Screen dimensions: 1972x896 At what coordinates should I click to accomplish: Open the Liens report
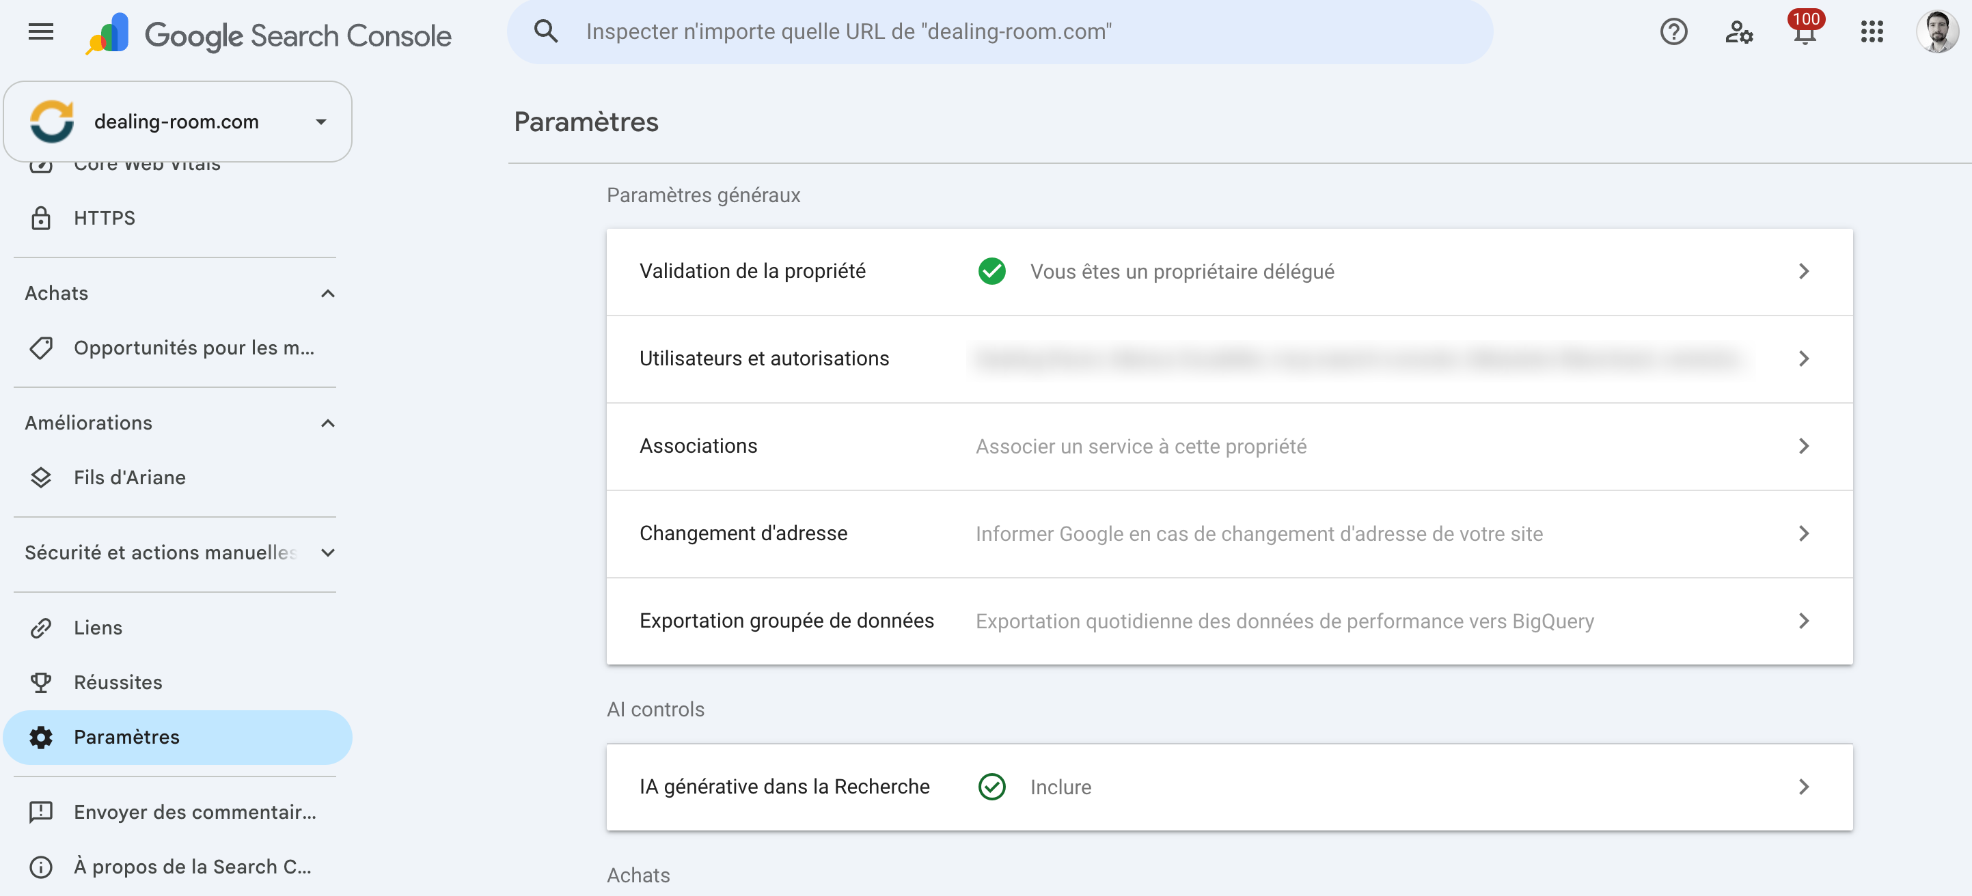pyautogui.click(x=178, y=628)
